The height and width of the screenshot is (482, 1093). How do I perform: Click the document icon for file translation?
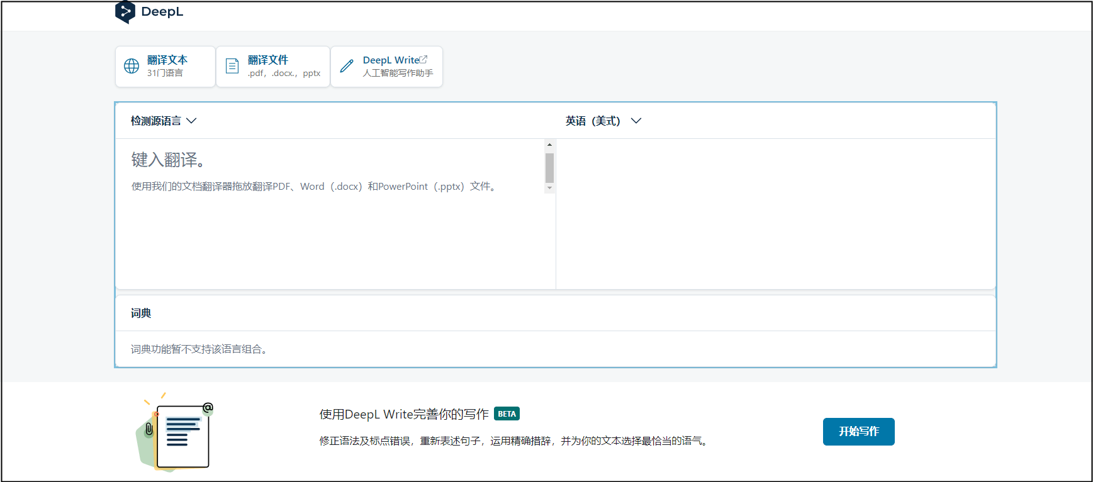click(232, 66)
